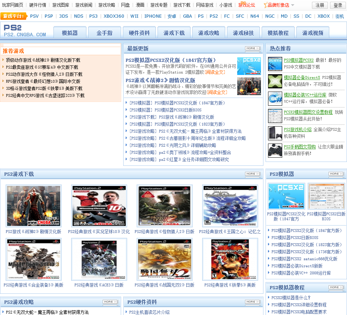Viewport: 347px width, 315px height.
Task: Open the 战国无双2 game cover
Action: [164, 259]
